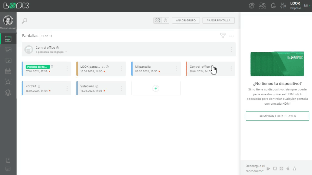Image resolution: width=312 pixels, height=175 pixels.
Task: Open options menu of LOOK panta... card
Action: (x=122, y=69)
